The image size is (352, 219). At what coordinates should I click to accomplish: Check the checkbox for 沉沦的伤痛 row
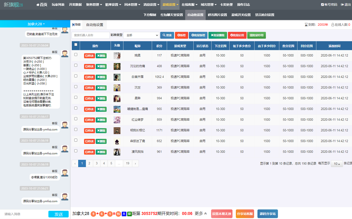76,65
